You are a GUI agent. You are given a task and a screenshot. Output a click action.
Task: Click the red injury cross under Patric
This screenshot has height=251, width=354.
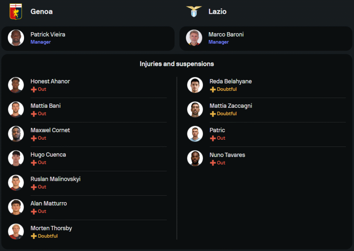click(x=213, y=138)
